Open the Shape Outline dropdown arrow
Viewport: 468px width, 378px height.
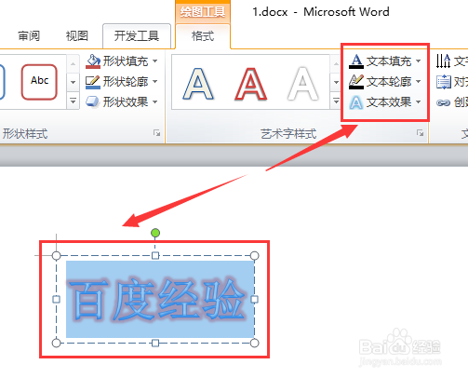point(155,82)
